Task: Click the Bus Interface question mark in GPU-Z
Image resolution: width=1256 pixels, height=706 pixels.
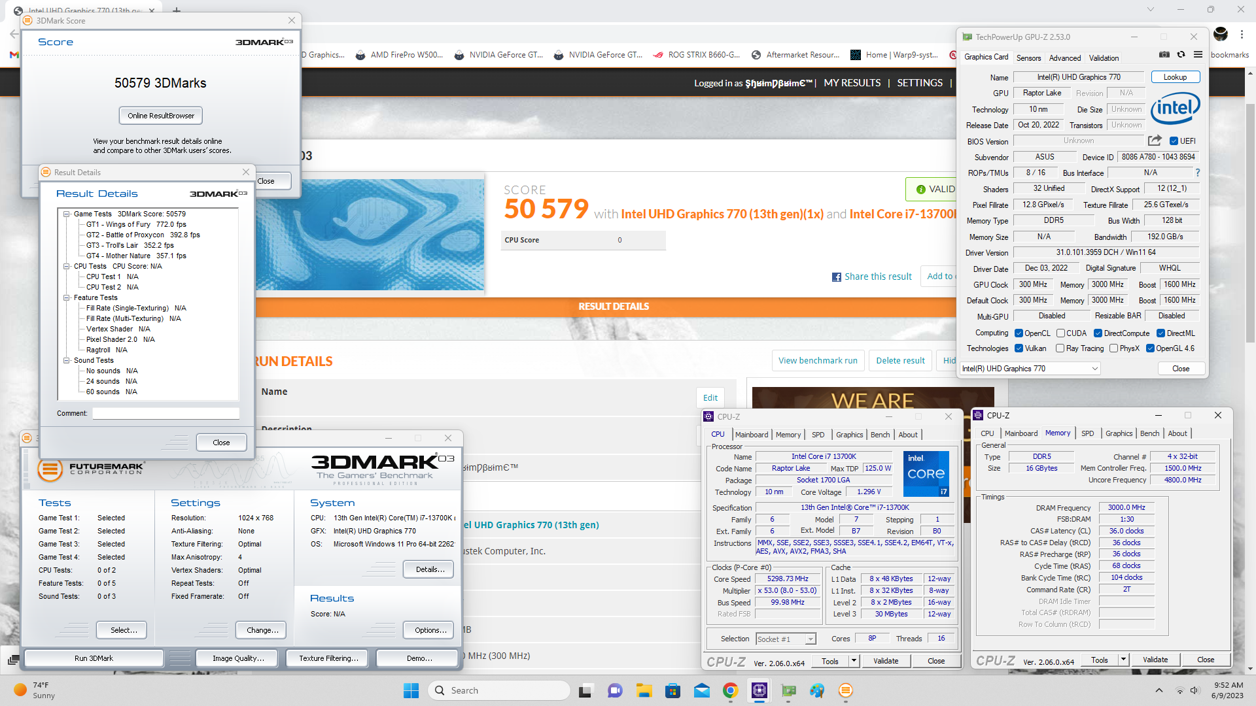Action: tap(1198, 173)
